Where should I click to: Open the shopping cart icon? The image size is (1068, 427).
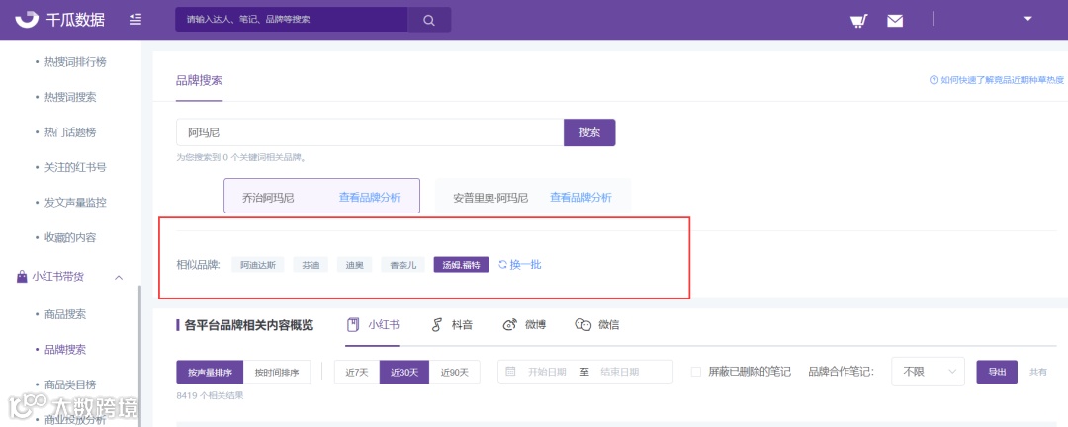[x=858, y=21]
